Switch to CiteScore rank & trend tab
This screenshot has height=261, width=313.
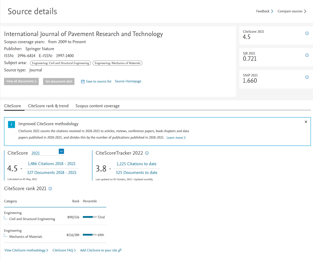click(48, 106)
